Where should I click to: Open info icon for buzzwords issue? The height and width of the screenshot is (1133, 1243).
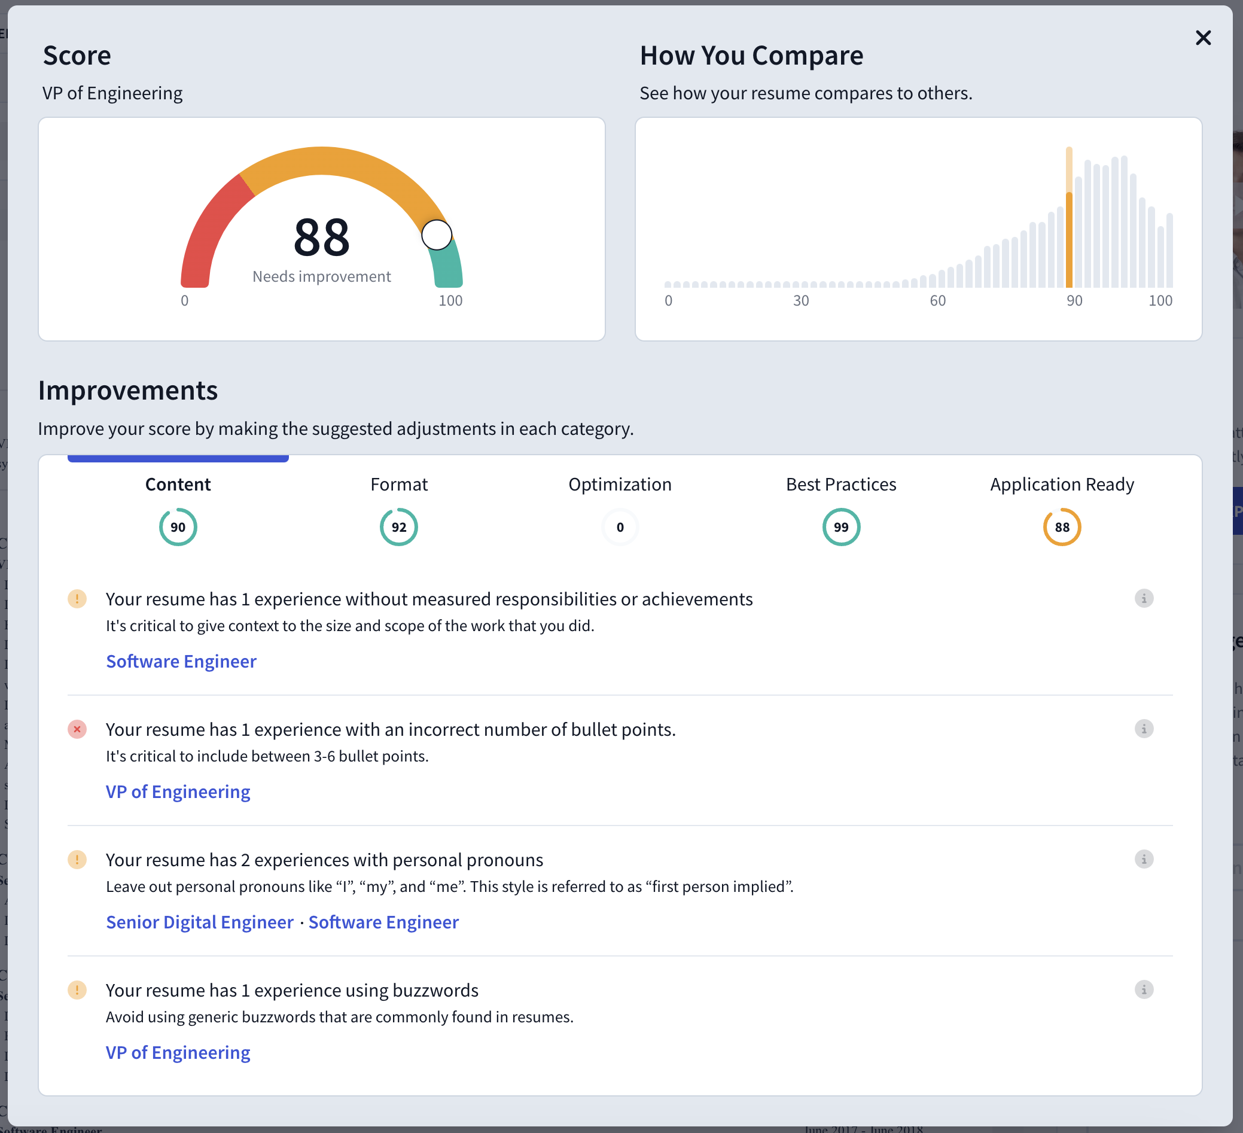[x=1144, y=989]
